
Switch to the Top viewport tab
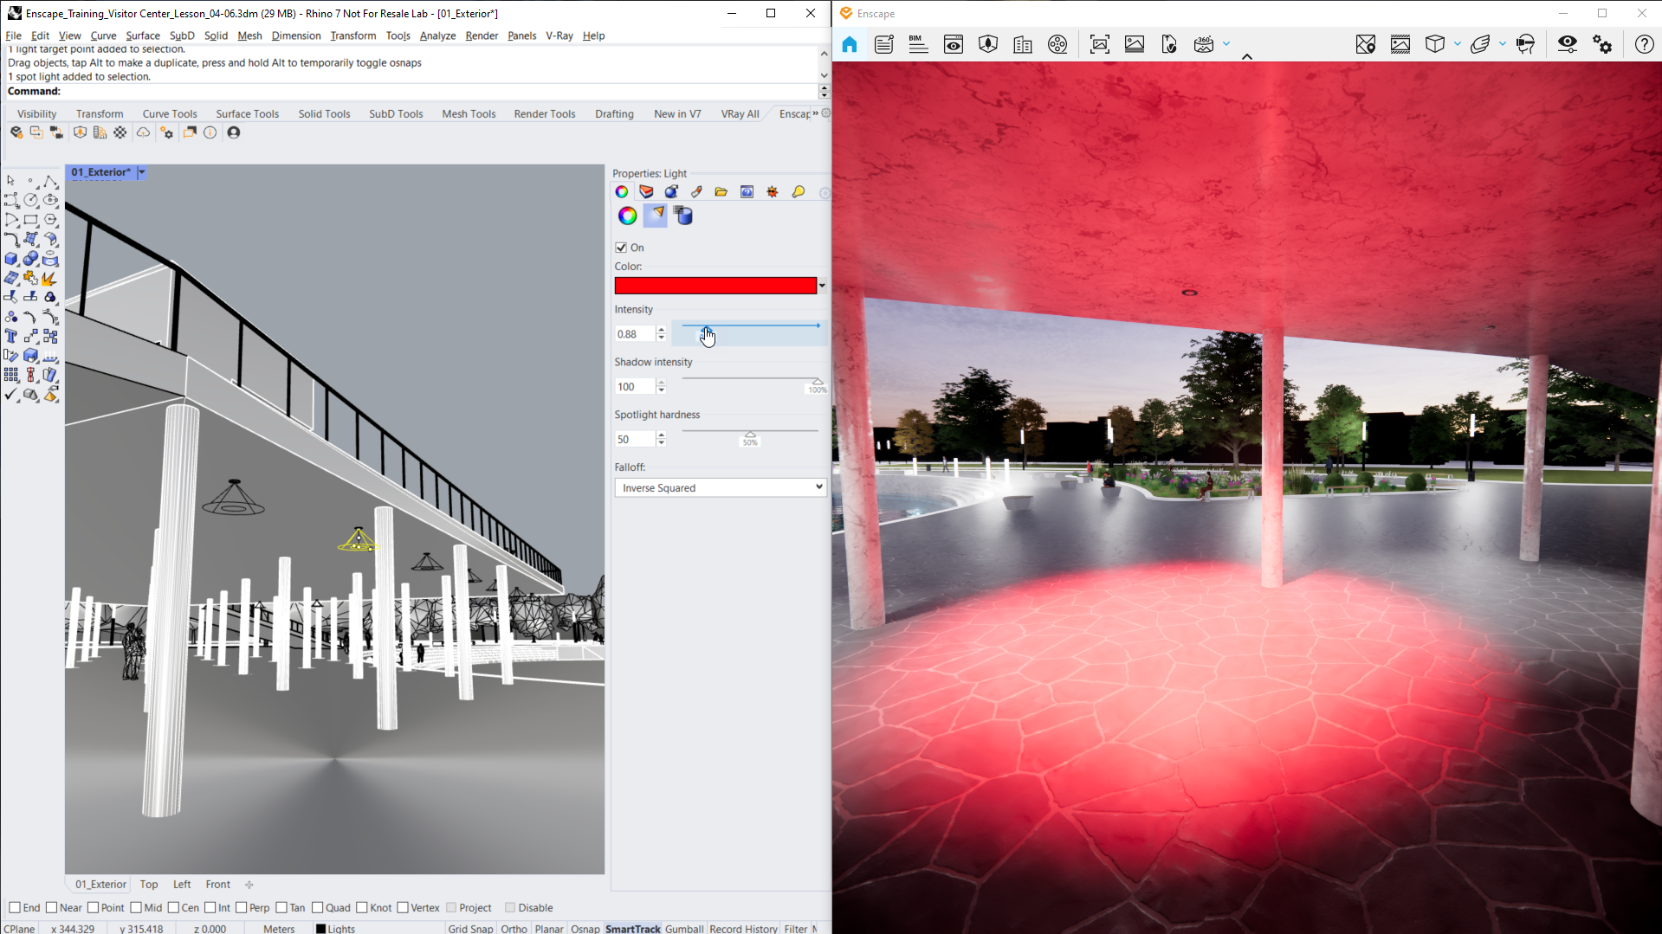point(149,884)
